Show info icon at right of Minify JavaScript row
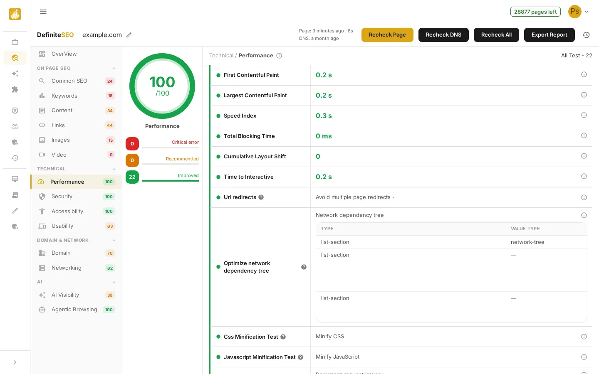The width and height of the screenshot is (599, 374). [584, 357]
